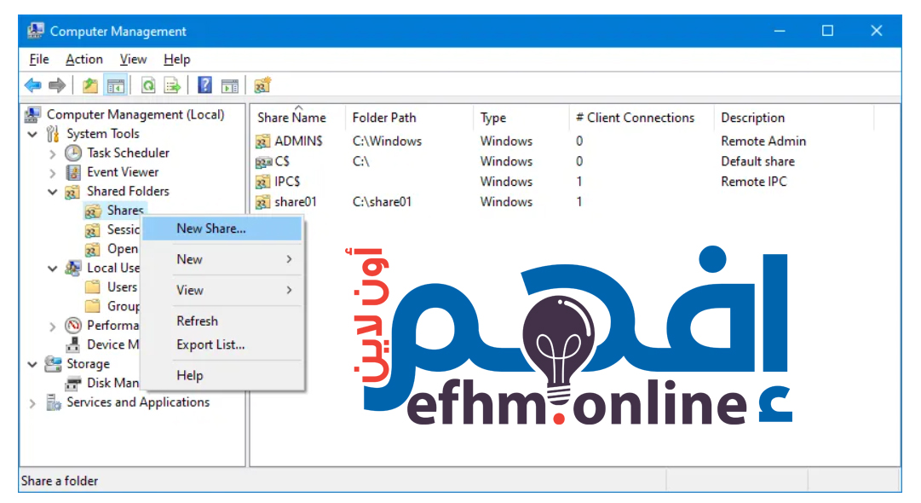Open the New submenu in context menu
Image resolution: width=921 pixels, height=503 pixels.
(222, 259)
